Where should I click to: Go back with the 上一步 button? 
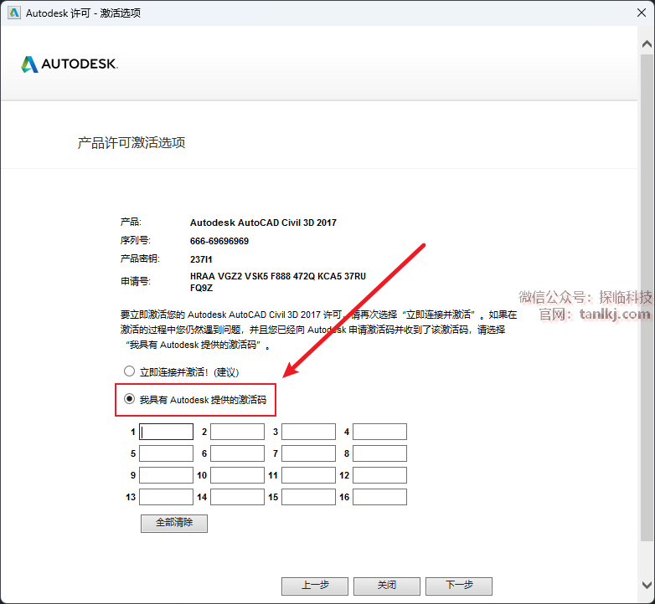[315, 586]
